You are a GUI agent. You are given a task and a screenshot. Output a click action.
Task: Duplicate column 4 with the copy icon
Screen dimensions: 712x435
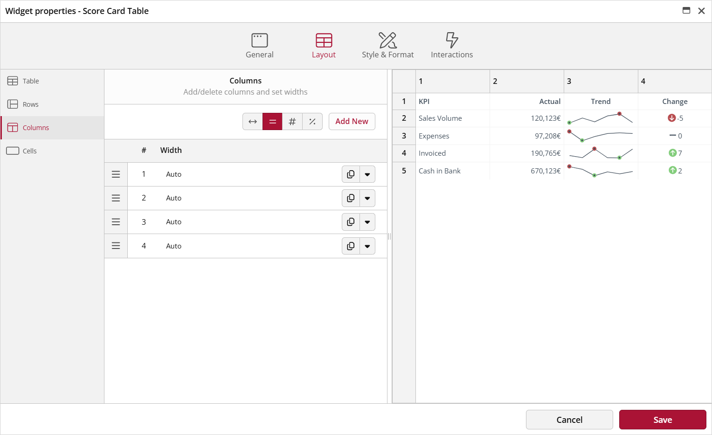pyautogui.click(x=351, y=246)
